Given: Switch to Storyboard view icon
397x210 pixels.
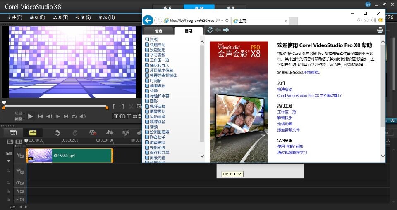Looking at the screenshot, I should click(x=13, y=133).
